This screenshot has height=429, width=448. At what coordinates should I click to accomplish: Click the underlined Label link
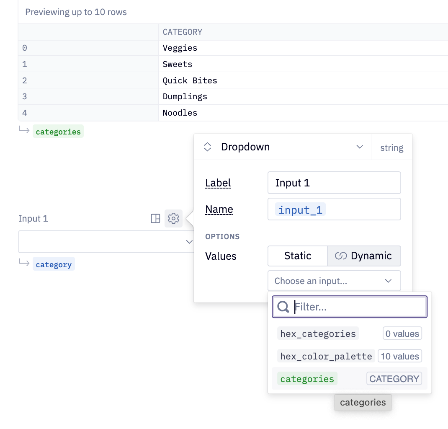(218, 183)
